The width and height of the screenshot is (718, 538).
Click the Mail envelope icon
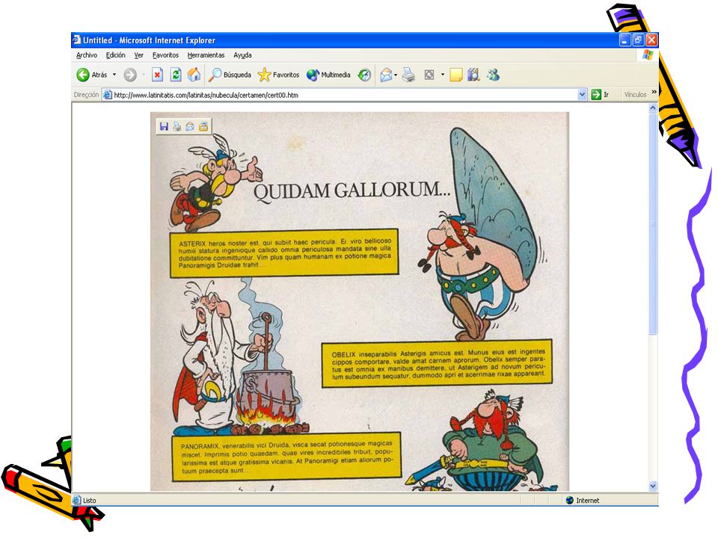[387, 75]
